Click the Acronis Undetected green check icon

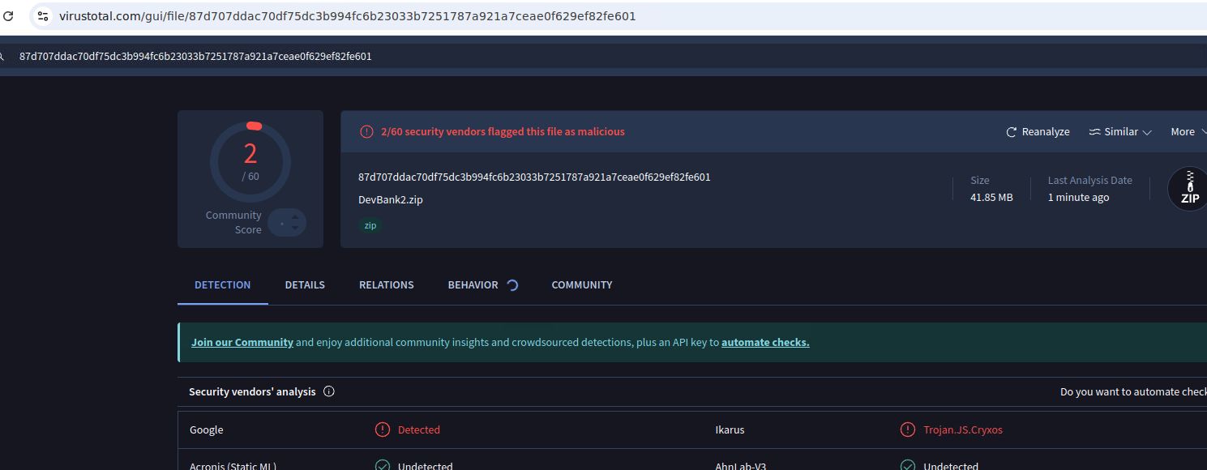[x=383, y=466]
